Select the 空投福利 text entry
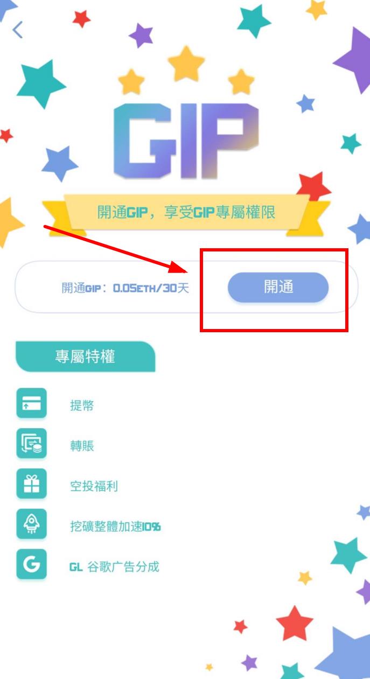The image size is (370, 679). tap(94, 487)
